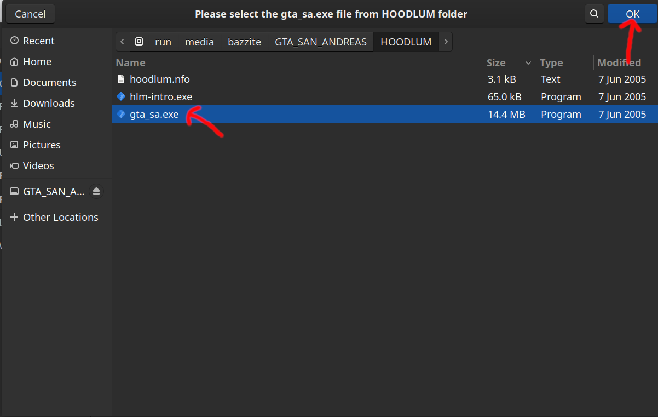658x417 pixels.
Task: Click the root filesystem disk icon in path bar
Action: tap(139, 42)
